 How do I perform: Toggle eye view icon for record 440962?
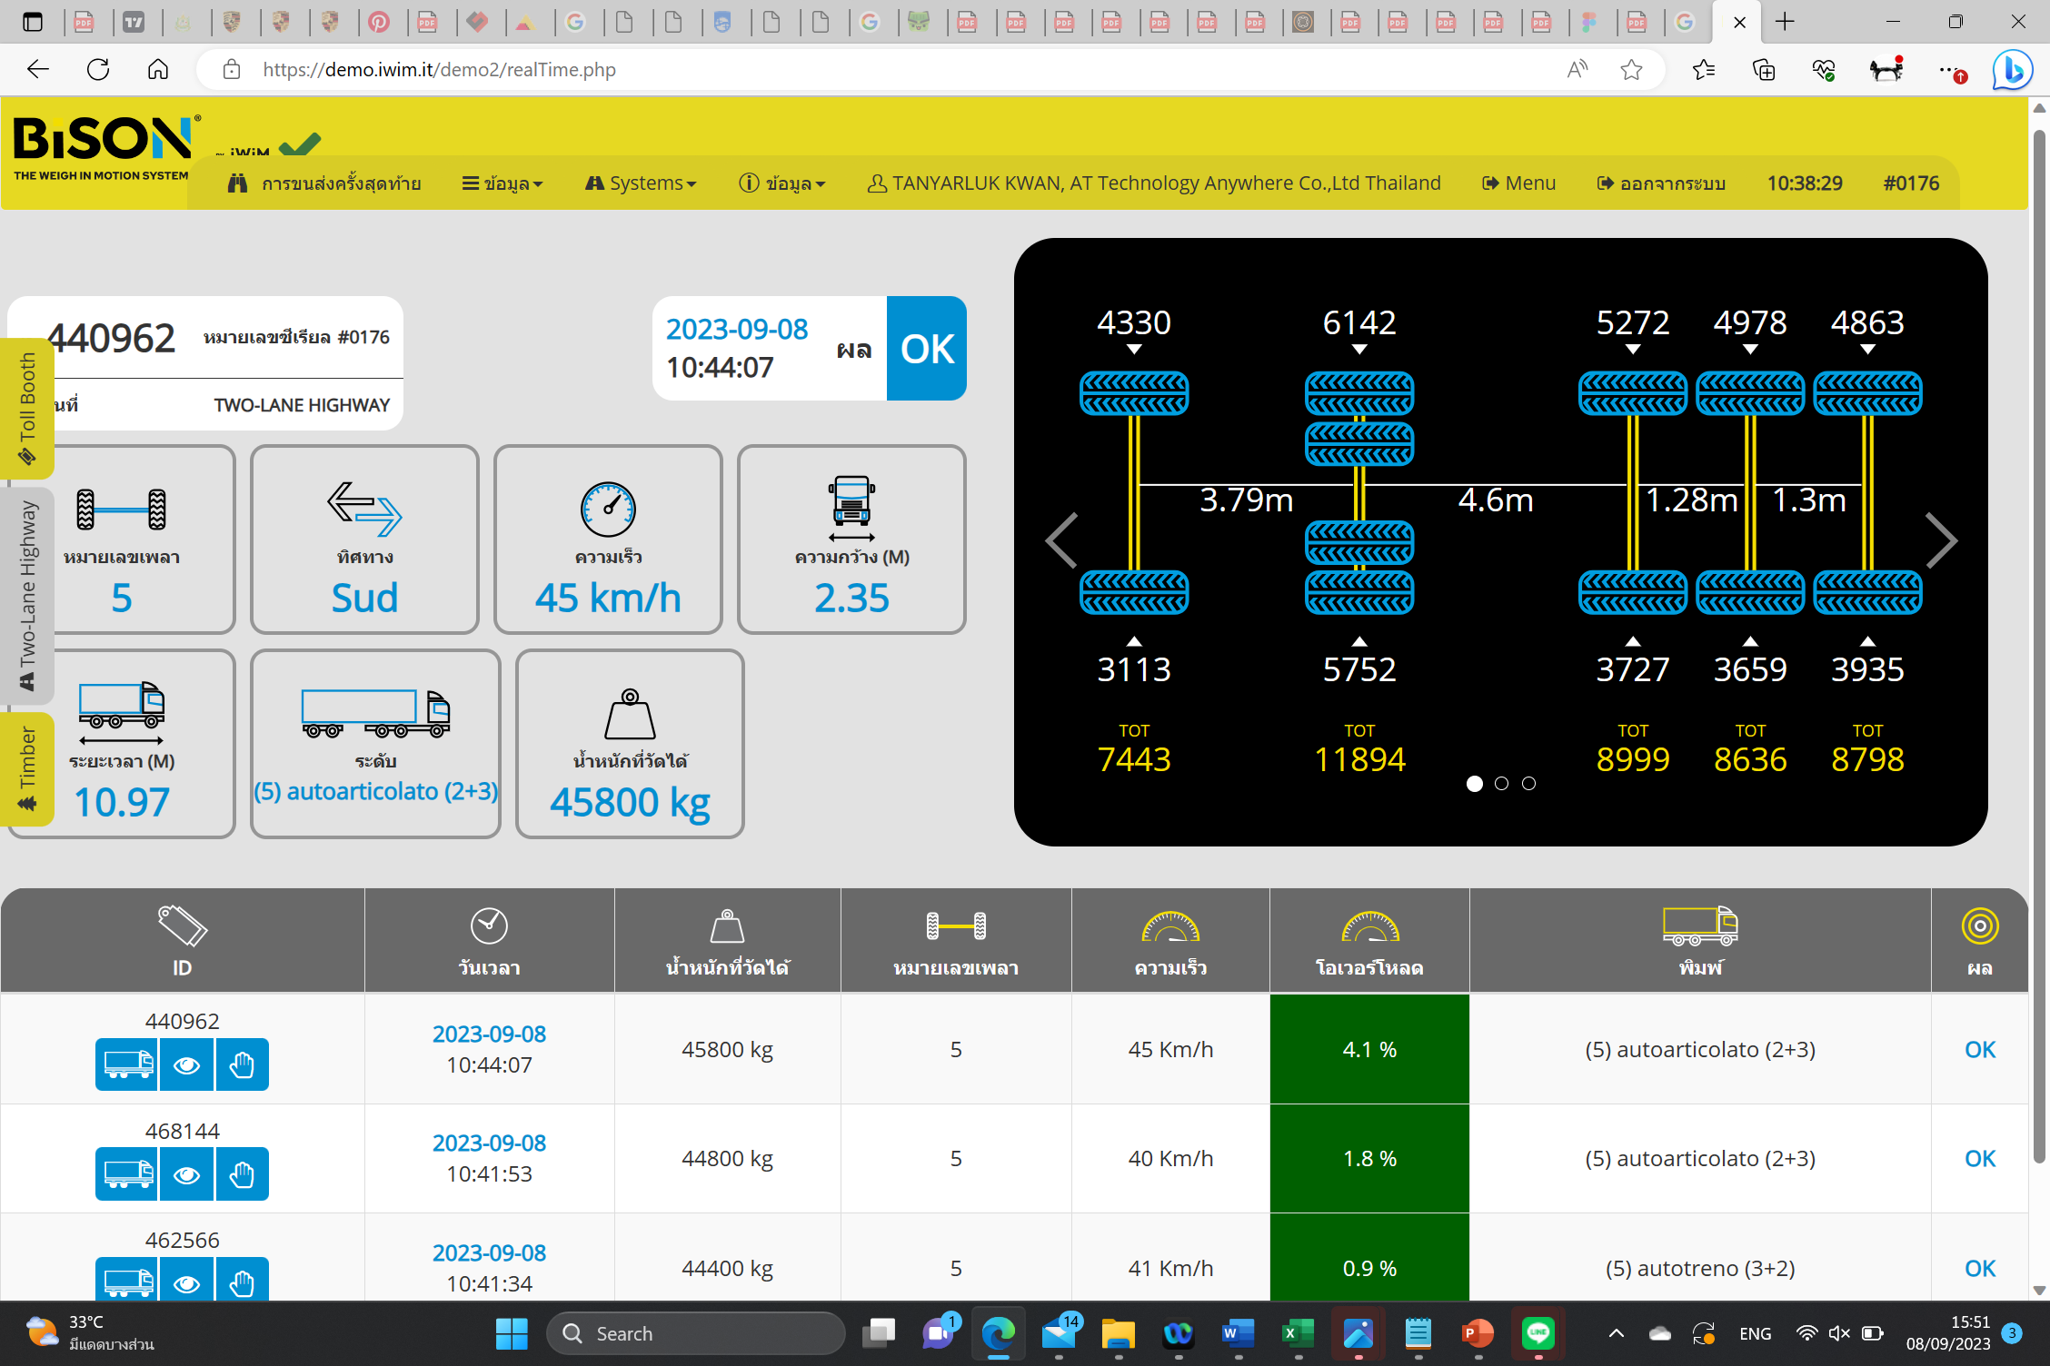tap(186, 1064)
